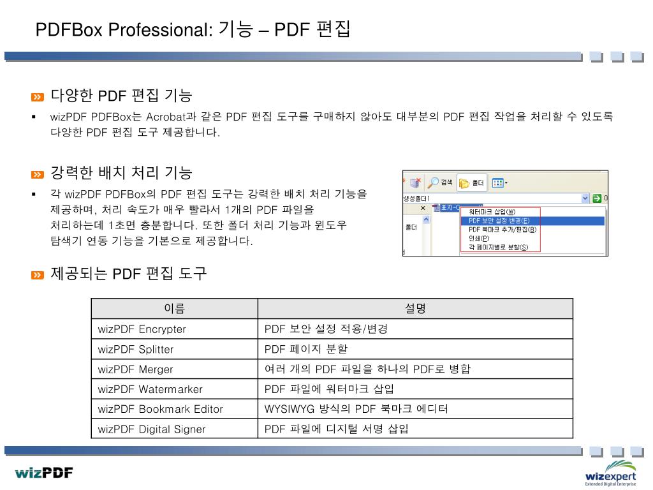
Task: Click the wizPDF Splitter cell
Action: pos(175,349)
